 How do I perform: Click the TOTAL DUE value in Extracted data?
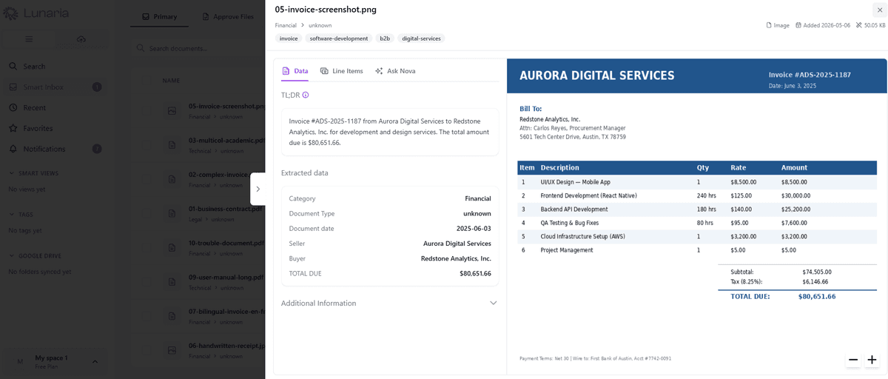[x=475, y=273]
